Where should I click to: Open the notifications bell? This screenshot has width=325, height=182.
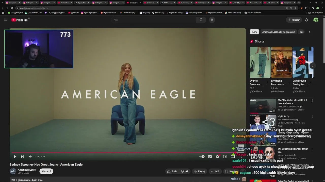[306, 20]
